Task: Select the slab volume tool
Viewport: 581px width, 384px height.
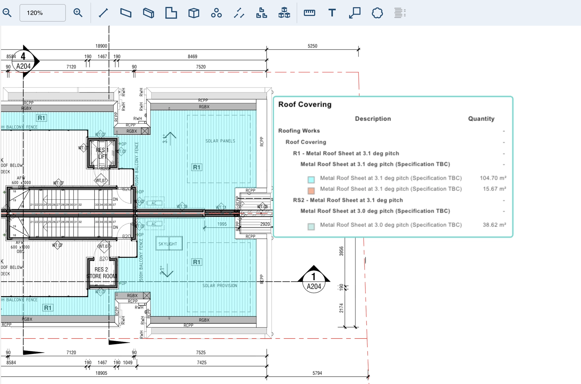Action: (149, 13)
